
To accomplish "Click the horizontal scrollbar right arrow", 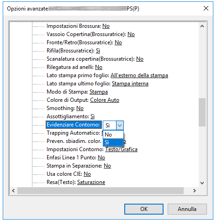I will [195, 190].
